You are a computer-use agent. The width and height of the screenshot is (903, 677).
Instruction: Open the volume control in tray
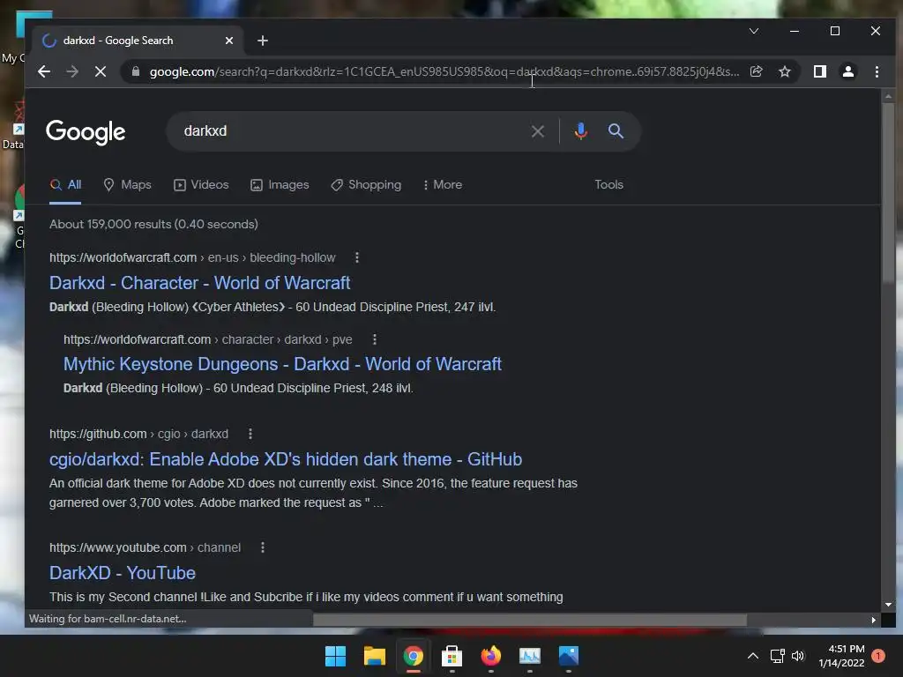coord(798,656)
